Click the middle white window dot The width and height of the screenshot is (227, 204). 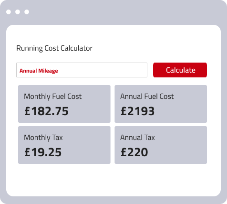(x=18, y=12)
